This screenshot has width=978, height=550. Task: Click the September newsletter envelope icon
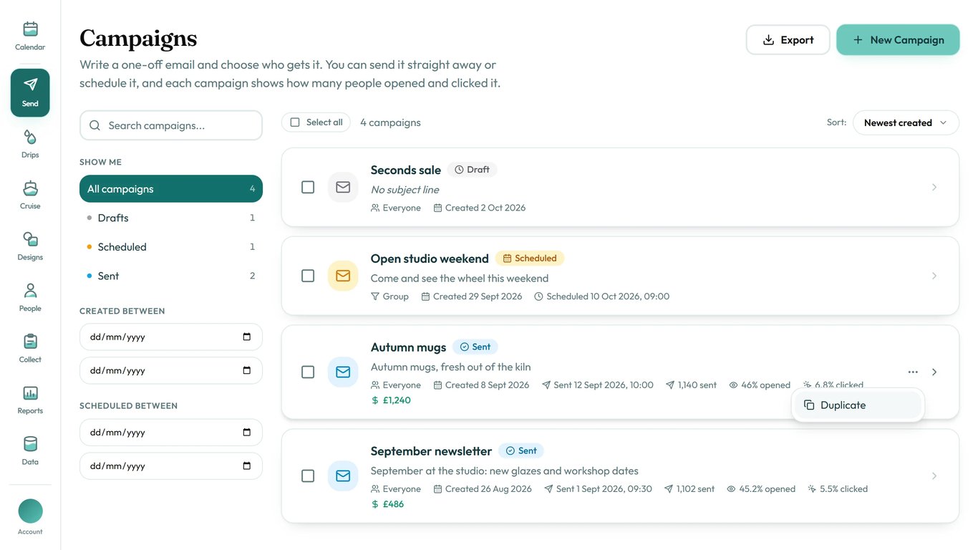point(343,476)
